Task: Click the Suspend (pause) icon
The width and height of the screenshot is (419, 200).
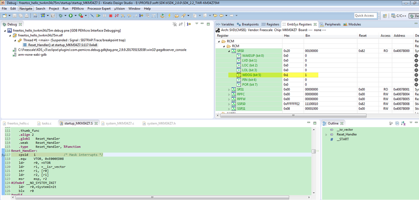Action: pos(104,16)
